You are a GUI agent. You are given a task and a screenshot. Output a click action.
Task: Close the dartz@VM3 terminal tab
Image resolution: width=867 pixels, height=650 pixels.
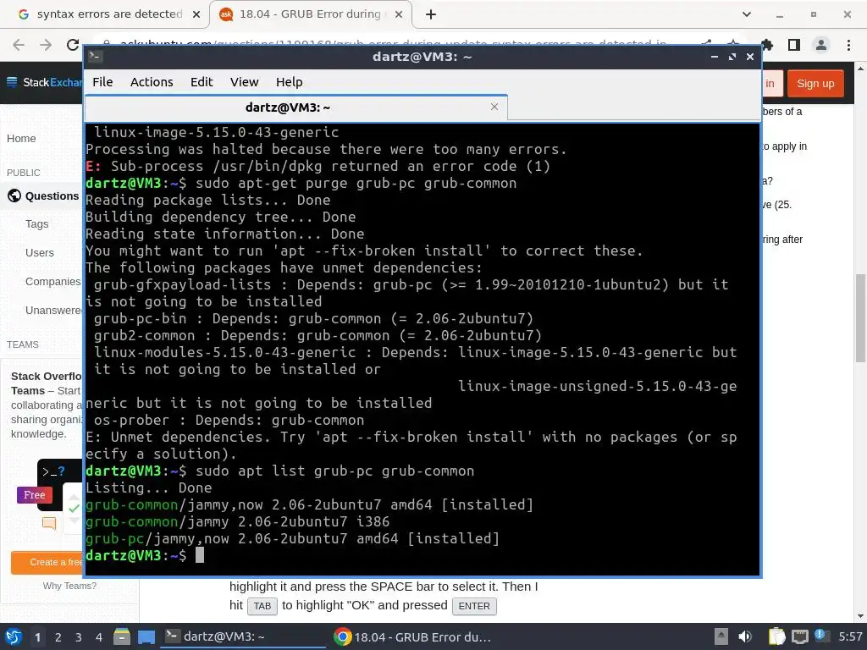(494, 107)
